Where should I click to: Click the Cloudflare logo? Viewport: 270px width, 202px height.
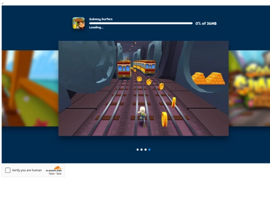pos(53,169)
